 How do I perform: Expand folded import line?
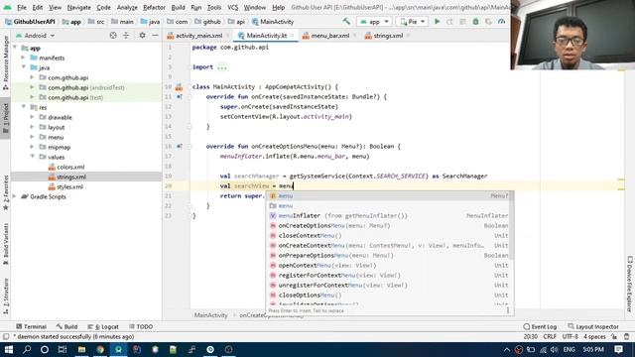coord(222,67)
